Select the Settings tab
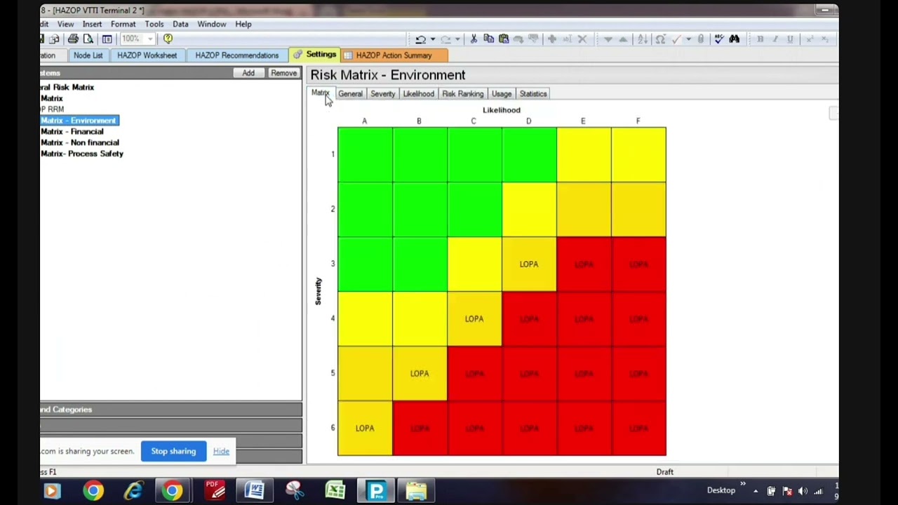 tap(315, 55)
